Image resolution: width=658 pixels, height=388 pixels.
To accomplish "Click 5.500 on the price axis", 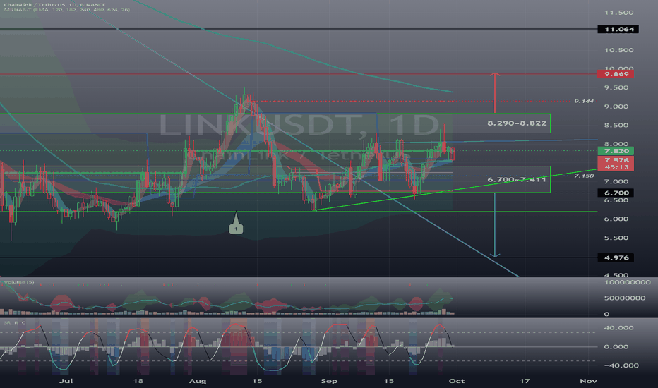I will click(616, 238).
